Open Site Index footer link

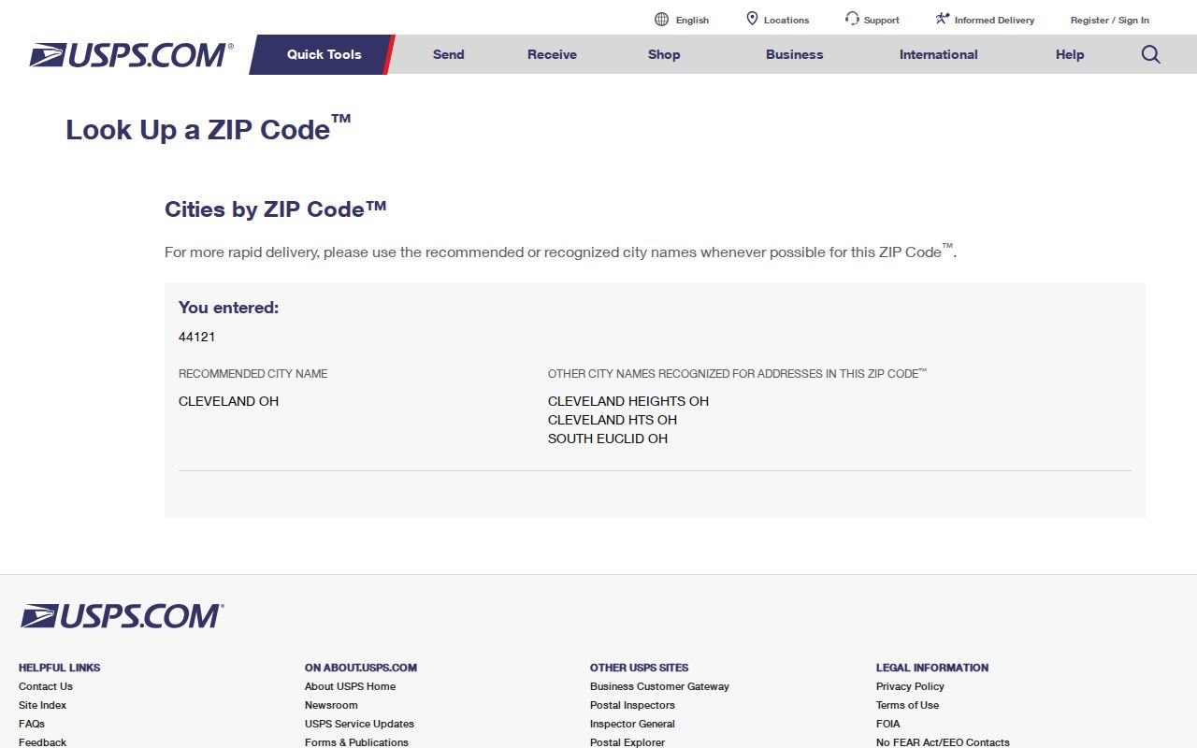tap(42, 705)
